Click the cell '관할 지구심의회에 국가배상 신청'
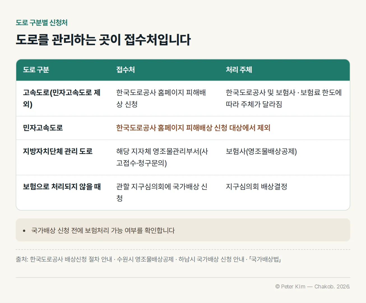 point(162,192)
